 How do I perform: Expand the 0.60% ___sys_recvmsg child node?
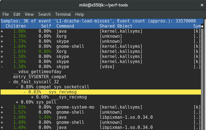tap(32, 97)
